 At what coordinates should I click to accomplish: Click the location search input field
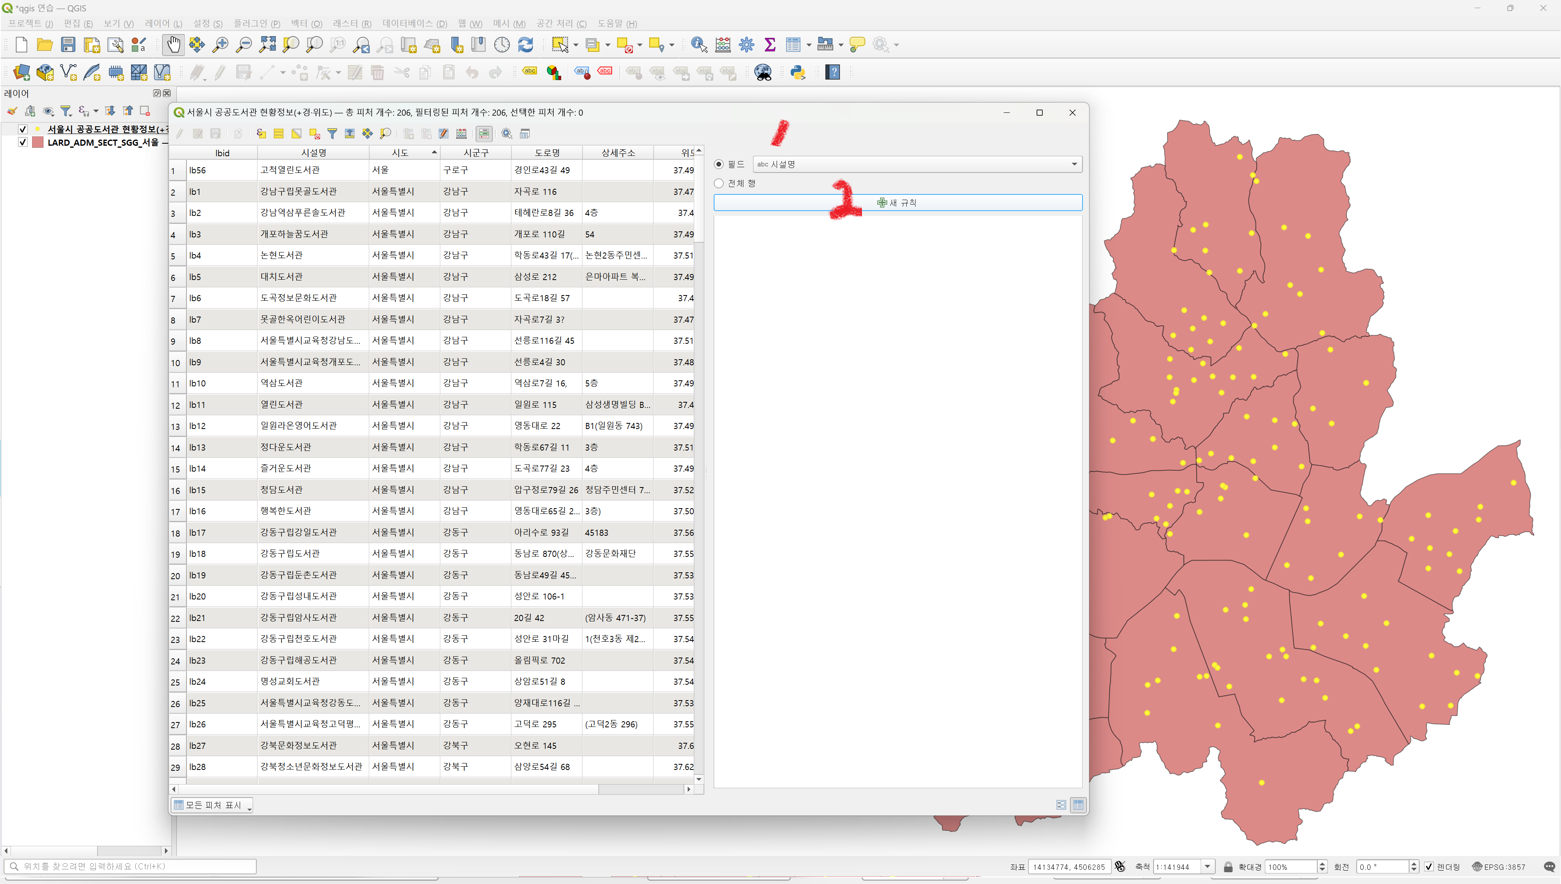(131, 867)
